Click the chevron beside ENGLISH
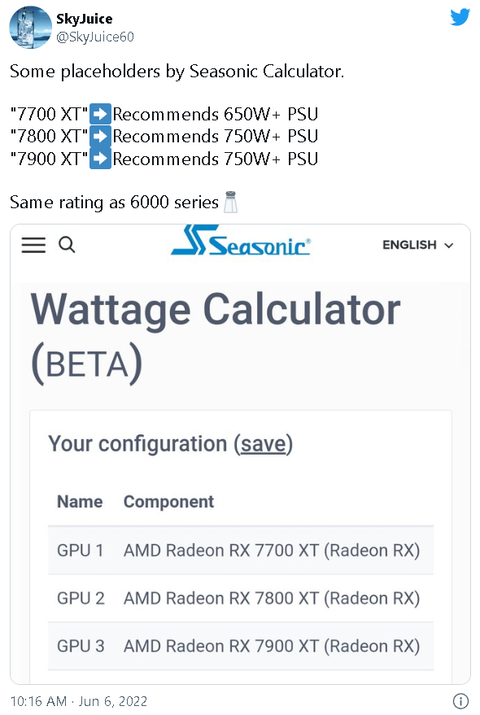This screenshot has height=715, width=480. pyautogui.click(x=449, y=246)
